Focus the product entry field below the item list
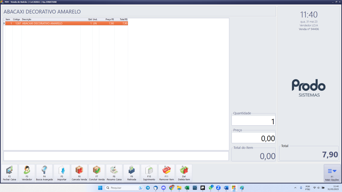 (116, 156)
